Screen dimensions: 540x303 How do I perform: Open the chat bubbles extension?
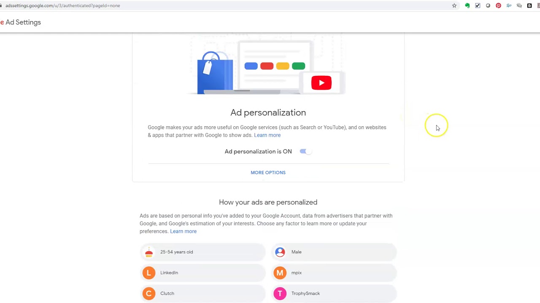click(x=519, y=5)
